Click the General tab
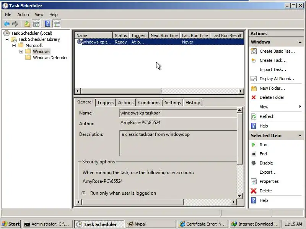306x229 pixels. click(85, 102)
